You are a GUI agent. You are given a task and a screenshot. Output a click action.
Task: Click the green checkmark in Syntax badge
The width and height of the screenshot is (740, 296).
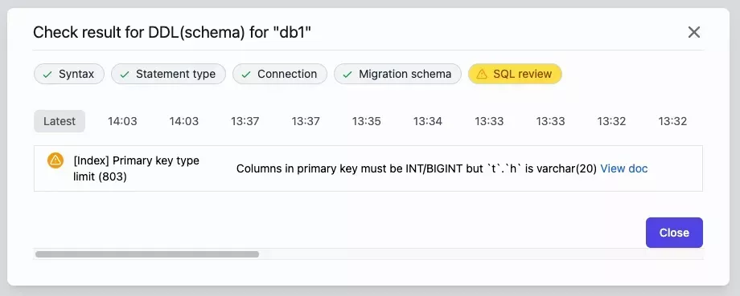point(47,75)
